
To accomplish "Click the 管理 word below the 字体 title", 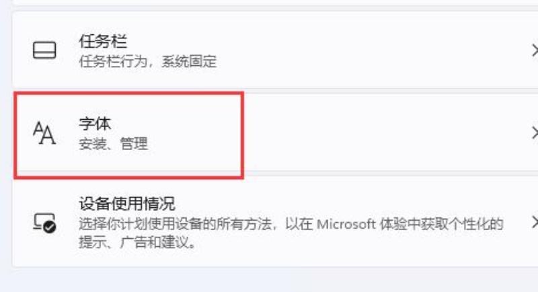I will [x=134, y=144].
